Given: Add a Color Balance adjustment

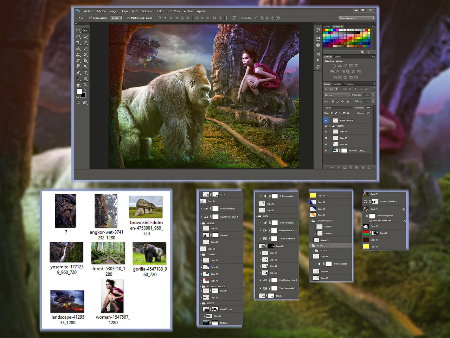Looking at the screenshot, I should click(x=337, y=72).
